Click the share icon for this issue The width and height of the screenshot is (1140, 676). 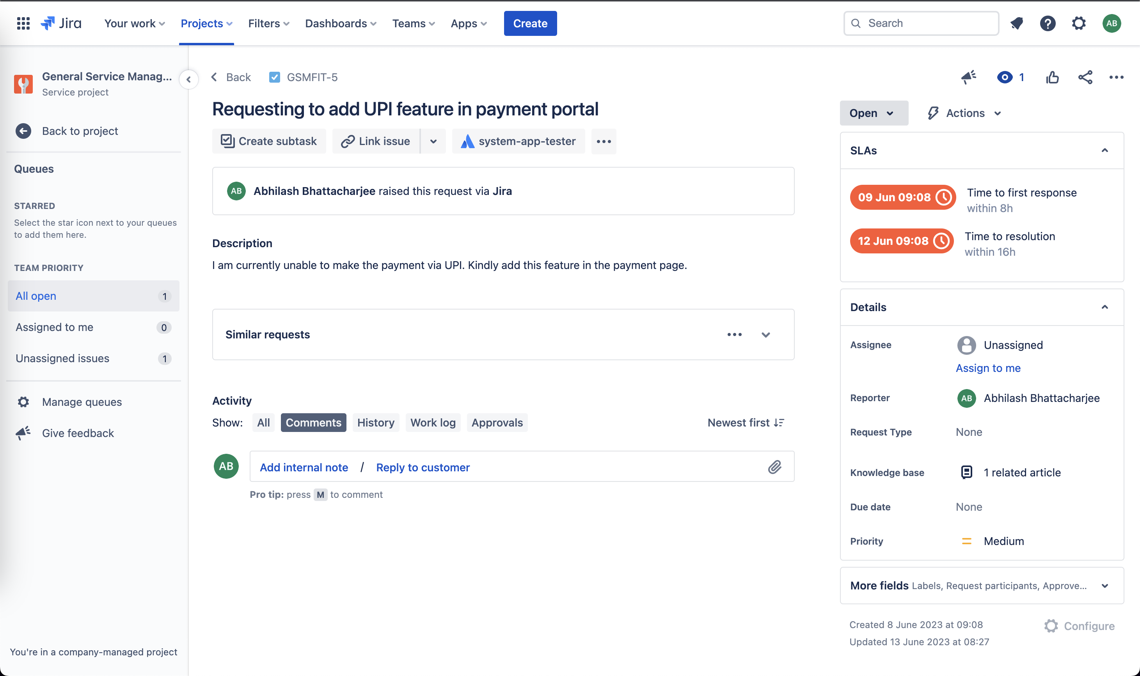point(1085,77)
